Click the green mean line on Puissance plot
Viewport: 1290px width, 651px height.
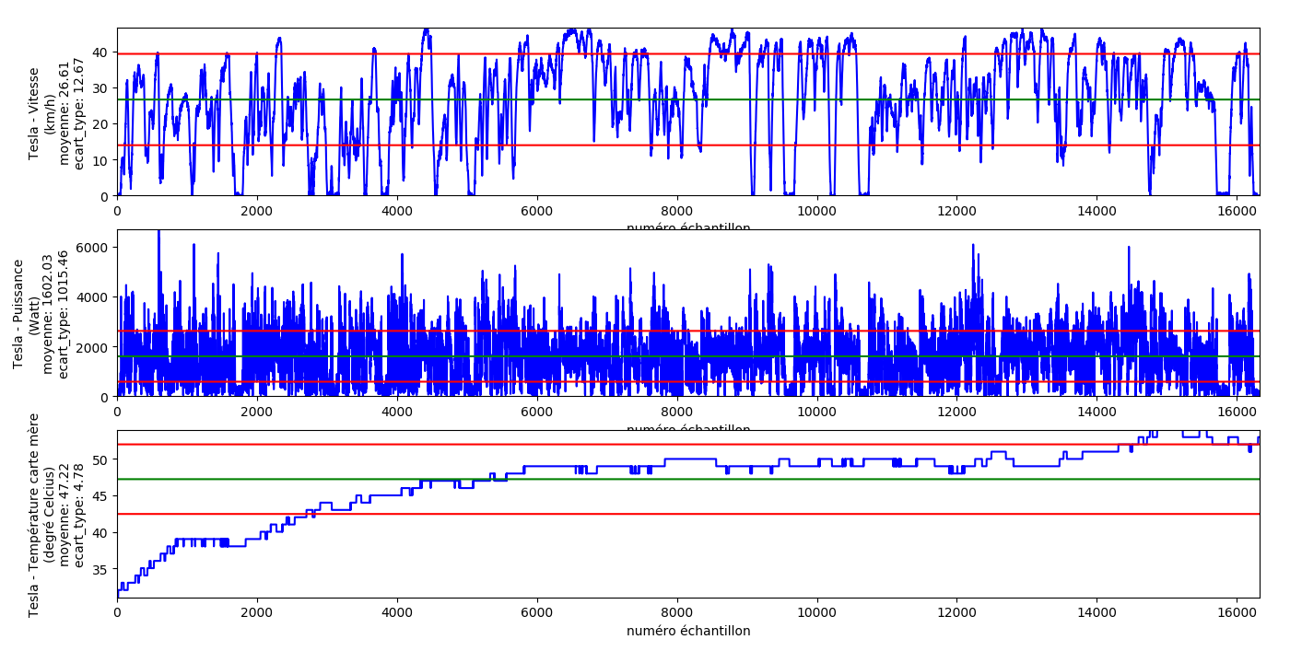coord(688,356)
